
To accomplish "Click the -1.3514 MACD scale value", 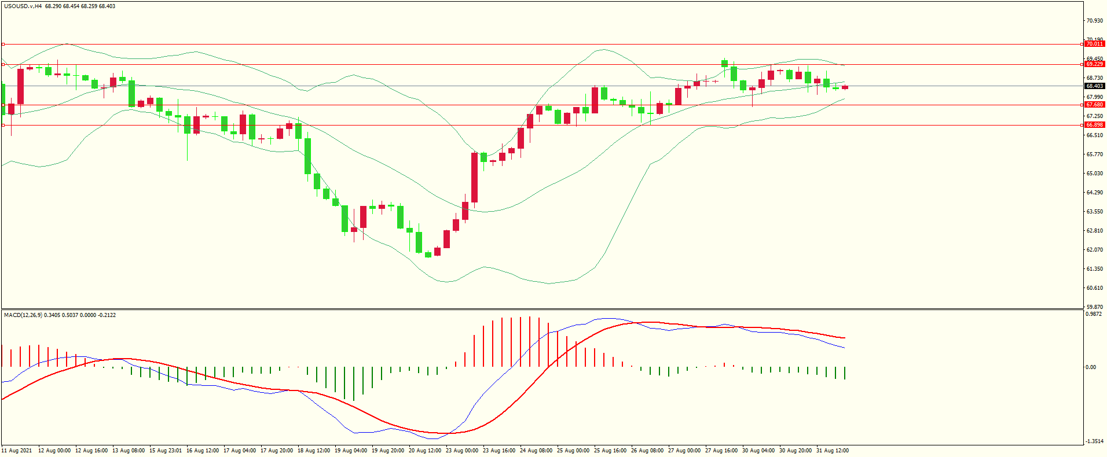I will (x=1094, y=441).
